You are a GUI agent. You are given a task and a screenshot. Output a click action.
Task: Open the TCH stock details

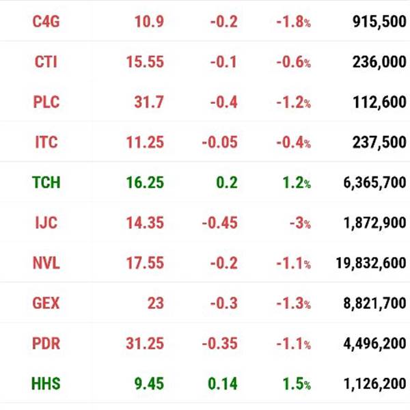tap(46, 182)
